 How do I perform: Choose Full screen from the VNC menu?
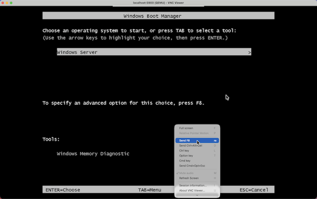187,128
